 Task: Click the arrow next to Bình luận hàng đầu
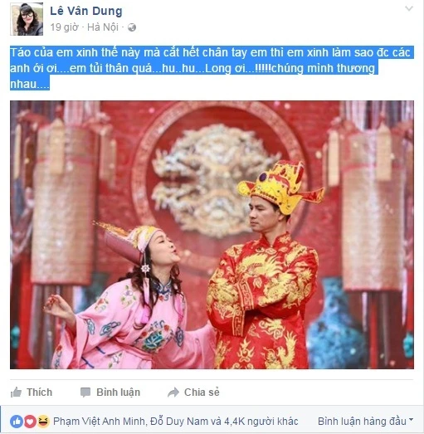coord(411,420)
